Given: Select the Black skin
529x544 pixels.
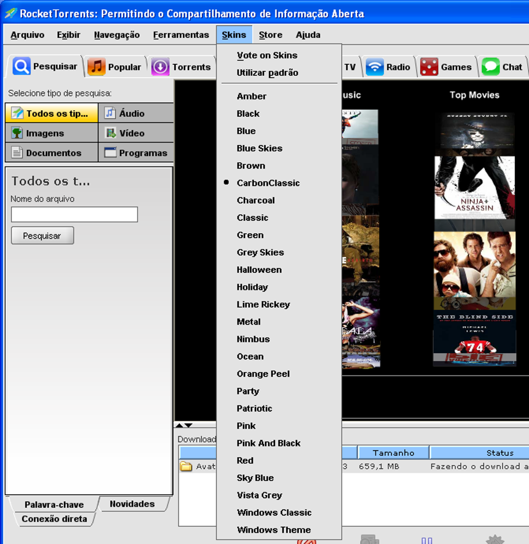Looking at the screenshot, I should tap(279, 114).
